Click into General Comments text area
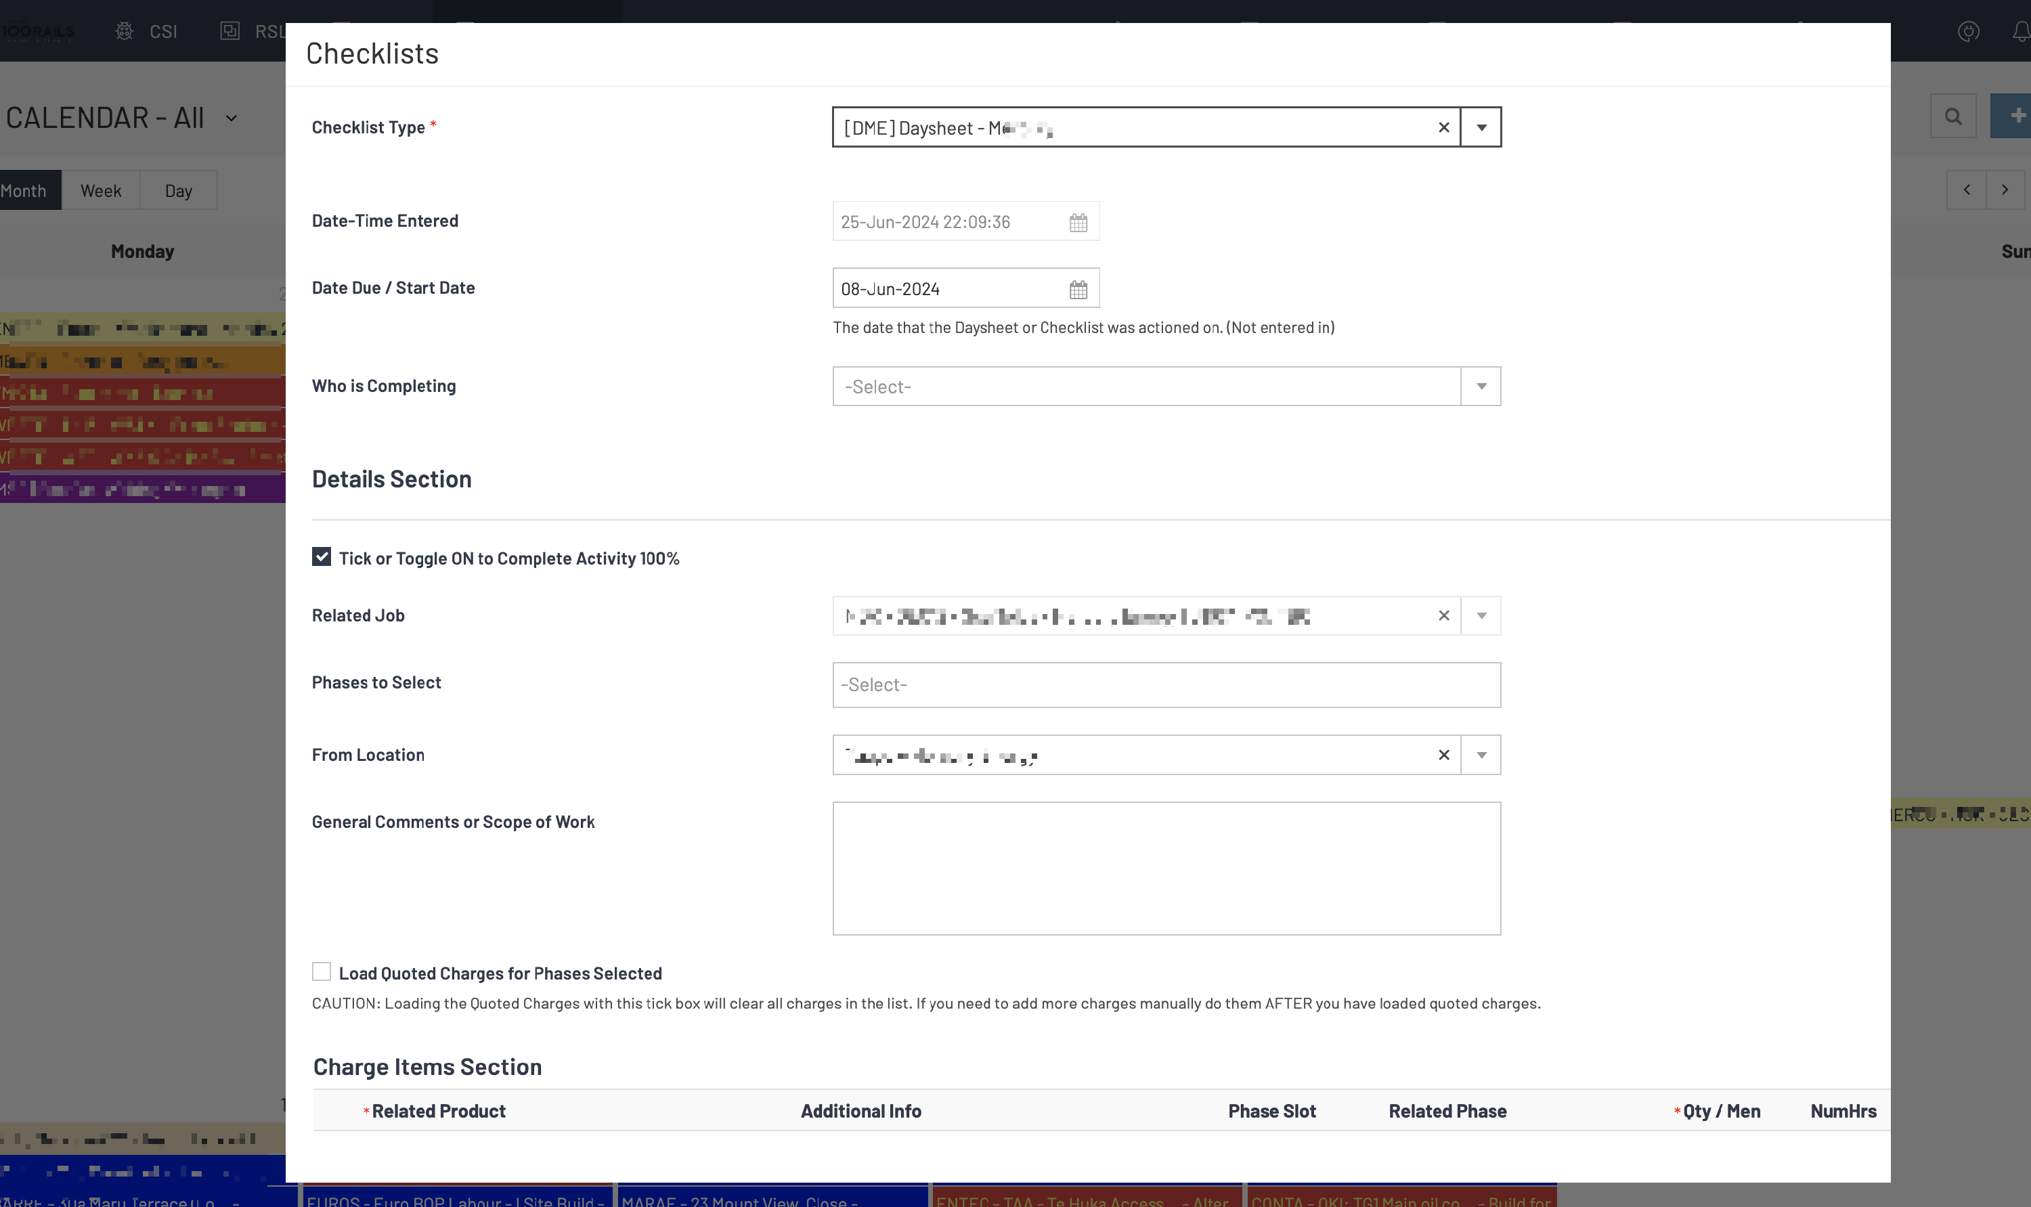The width and height of the screenshot is (2031, 1207). (x=1166, y=868)
